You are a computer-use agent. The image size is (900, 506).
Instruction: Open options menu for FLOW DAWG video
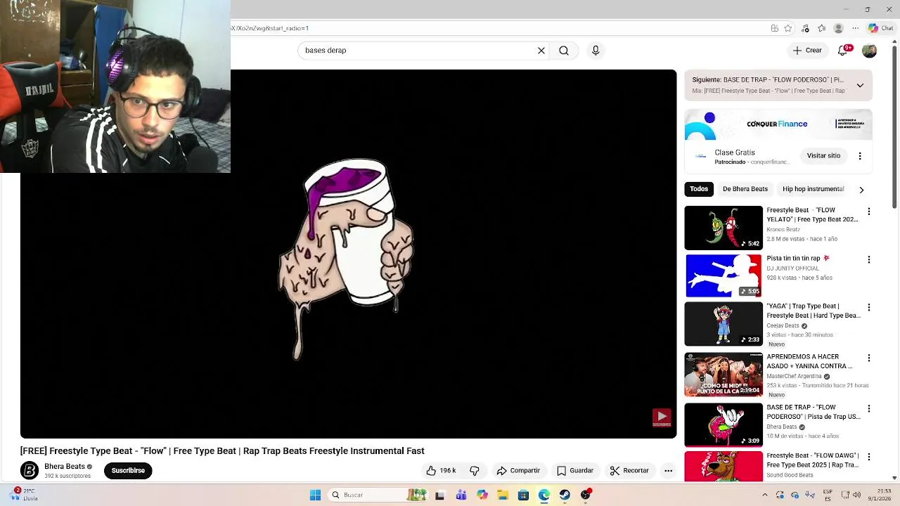click(869, 457)
